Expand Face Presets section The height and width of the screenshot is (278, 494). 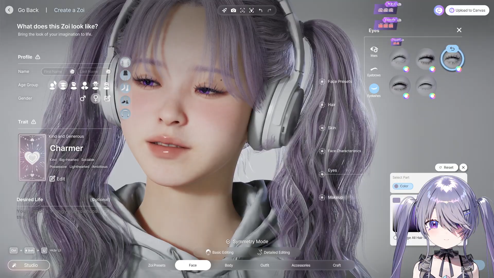click(336, 82)
